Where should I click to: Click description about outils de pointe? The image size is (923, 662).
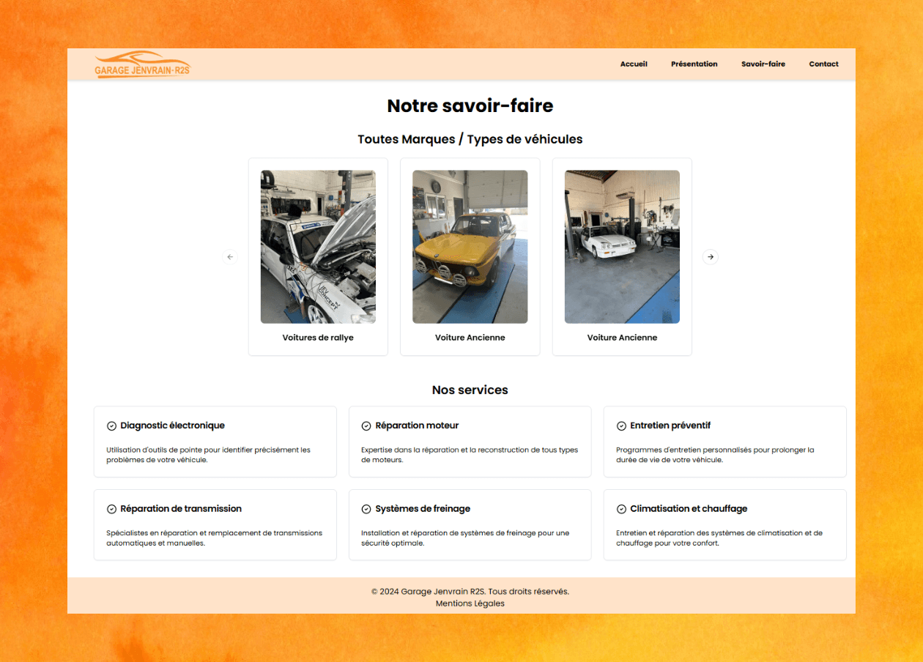coord(209,455)
